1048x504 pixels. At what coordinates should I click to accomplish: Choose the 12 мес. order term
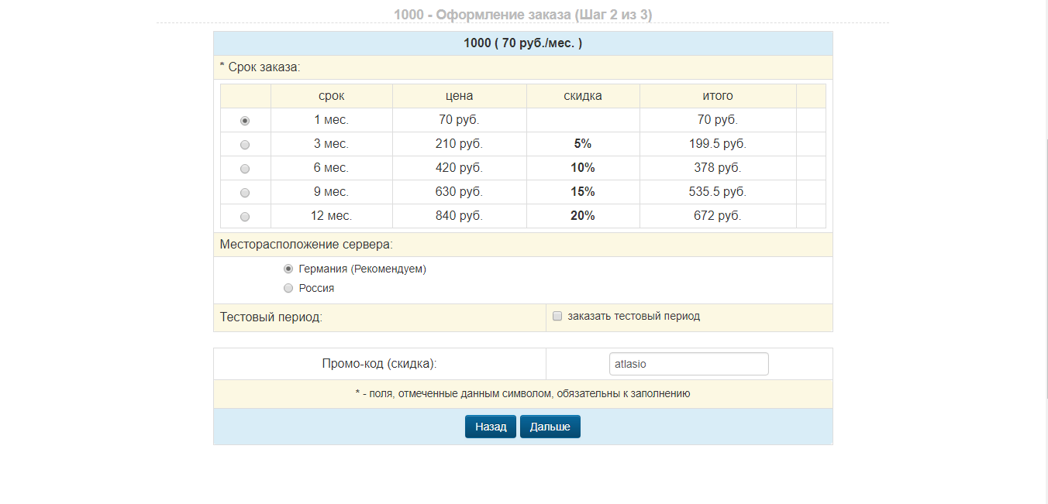[x=245, y=217]
